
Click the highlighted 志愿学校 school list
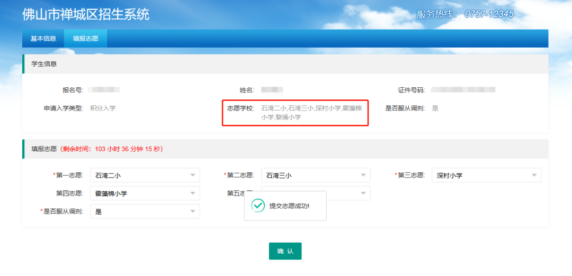pos(311,113)
